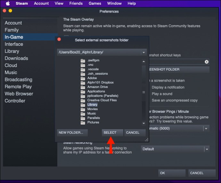Open the Apple menu

(x=8, y=4)
